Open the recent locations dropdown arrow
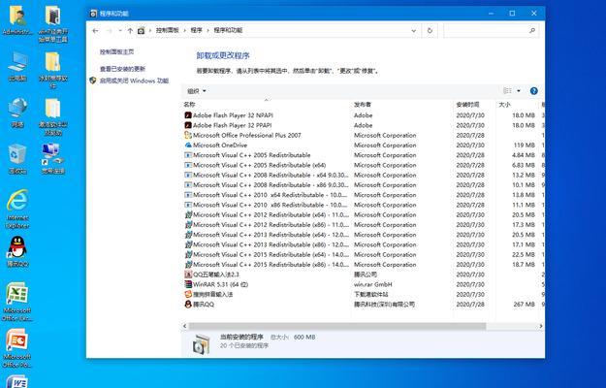 point(120,30)
